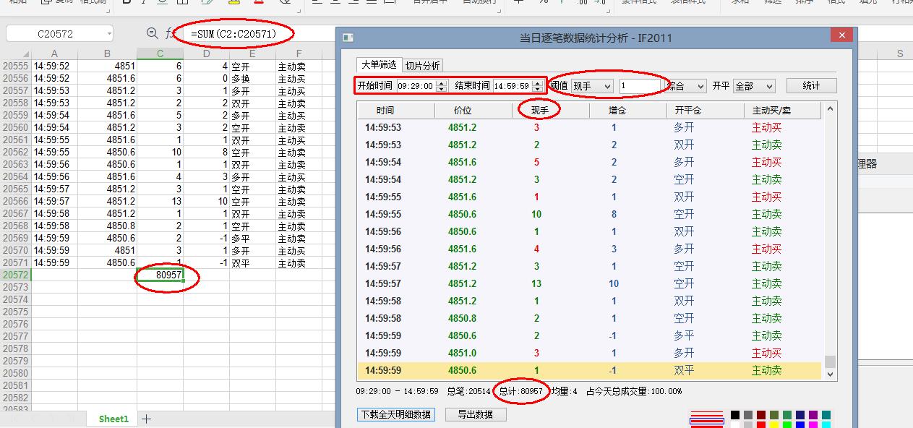This screenshot has height=428, width=913.
Task: Switch to the 切片分析 tab
Action: [423, 66]
